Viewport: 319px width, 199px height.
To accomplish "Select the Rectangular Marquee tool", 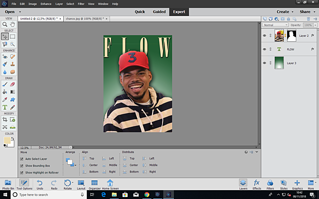I will click(x=12, y=36).
